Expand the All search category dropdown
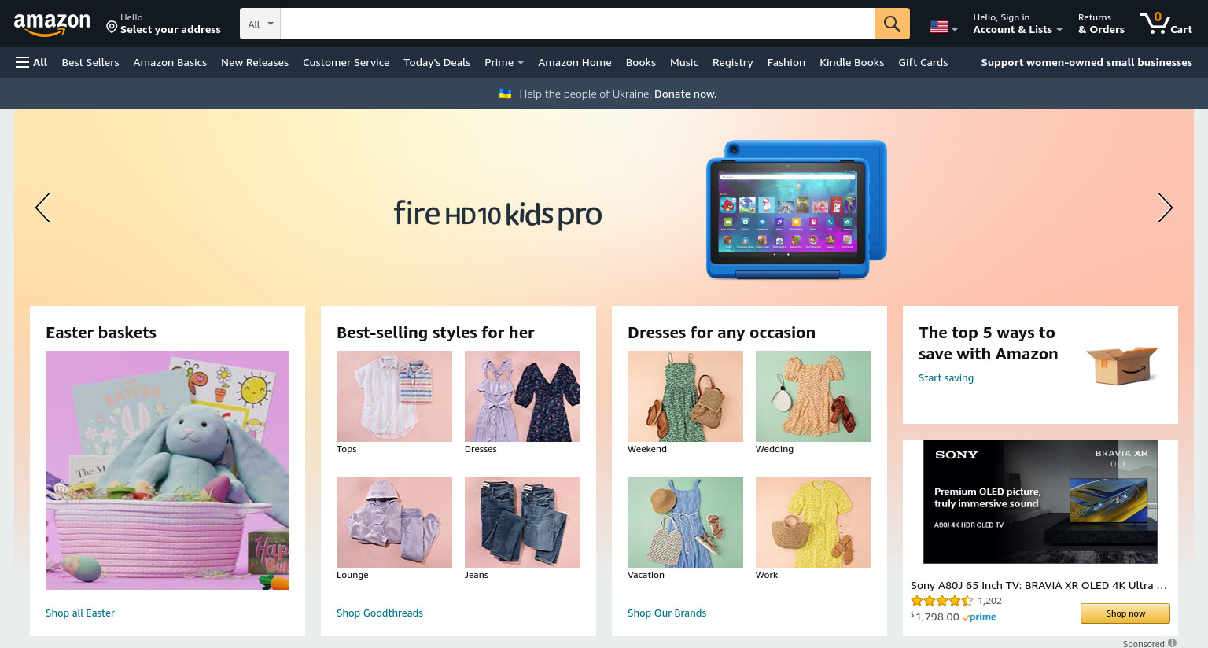 (260, 24)
